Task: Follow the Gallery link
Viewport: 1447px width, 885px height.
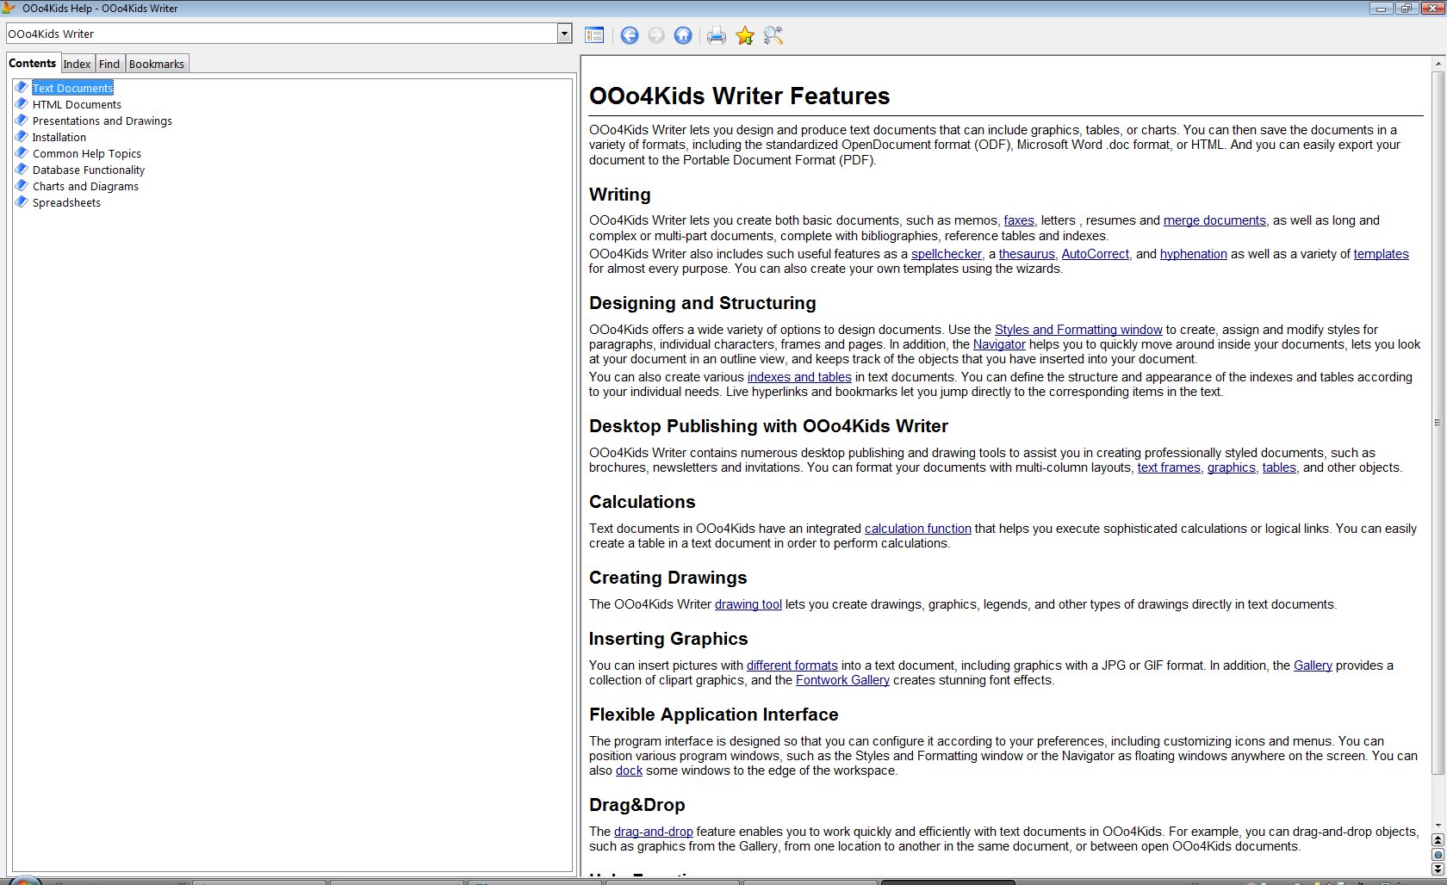Action: click(x=1313, y=665)
